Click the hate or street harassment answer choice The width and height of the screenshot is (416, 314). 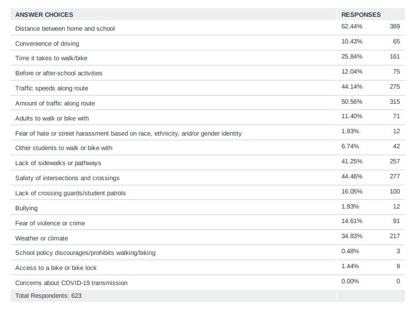coord(128,133)
